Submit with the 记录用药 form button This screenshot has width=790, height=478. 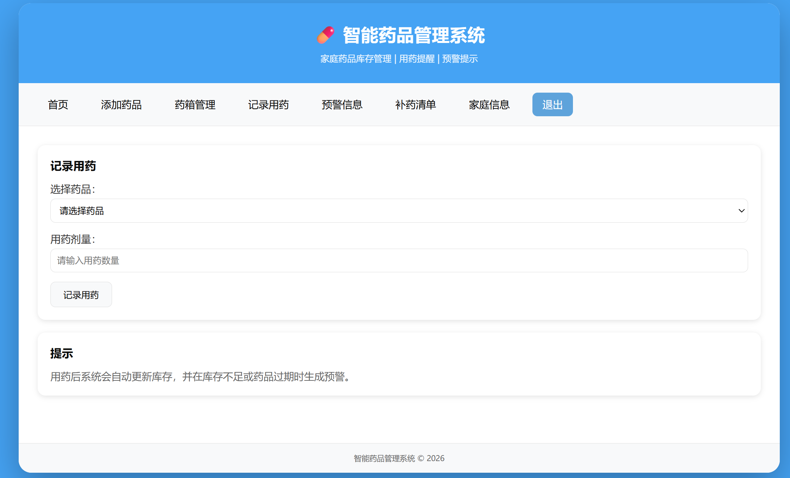tap(81, 295)
